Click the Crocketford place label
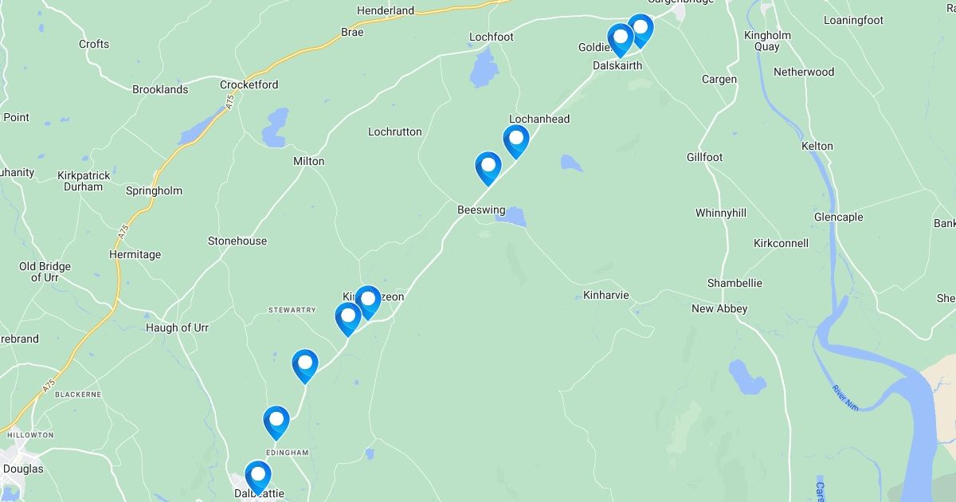The width and height of the screenshot is (956, 502). click(x=249, y=84)
